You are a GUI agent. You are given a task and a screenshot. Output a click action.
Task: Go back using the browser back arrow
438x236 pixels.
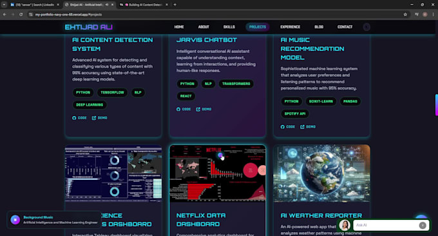coord(5,14)
